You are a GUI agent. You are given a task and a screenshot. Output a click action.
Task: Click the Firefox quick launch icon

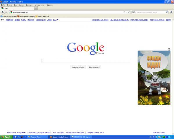pyautogui.click(x=22, y=137)
